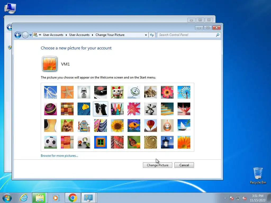Expand arrow after second User Accounts breadcrumb
Viewport: 271px width, 203px height.
92,35
